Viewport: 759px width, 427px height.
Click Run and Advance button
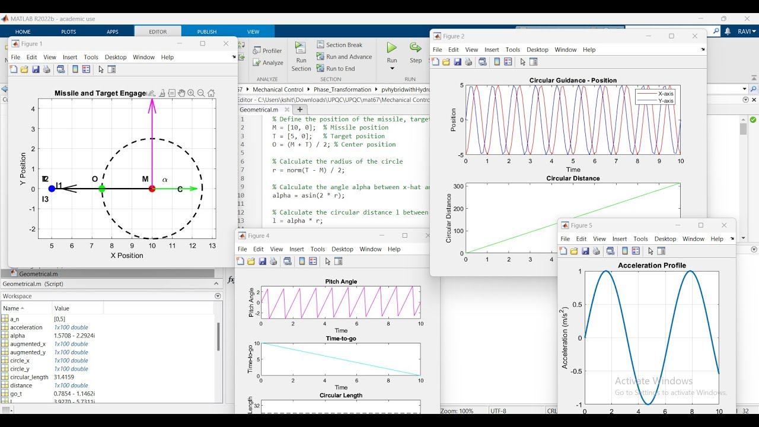tap(345, 56)
